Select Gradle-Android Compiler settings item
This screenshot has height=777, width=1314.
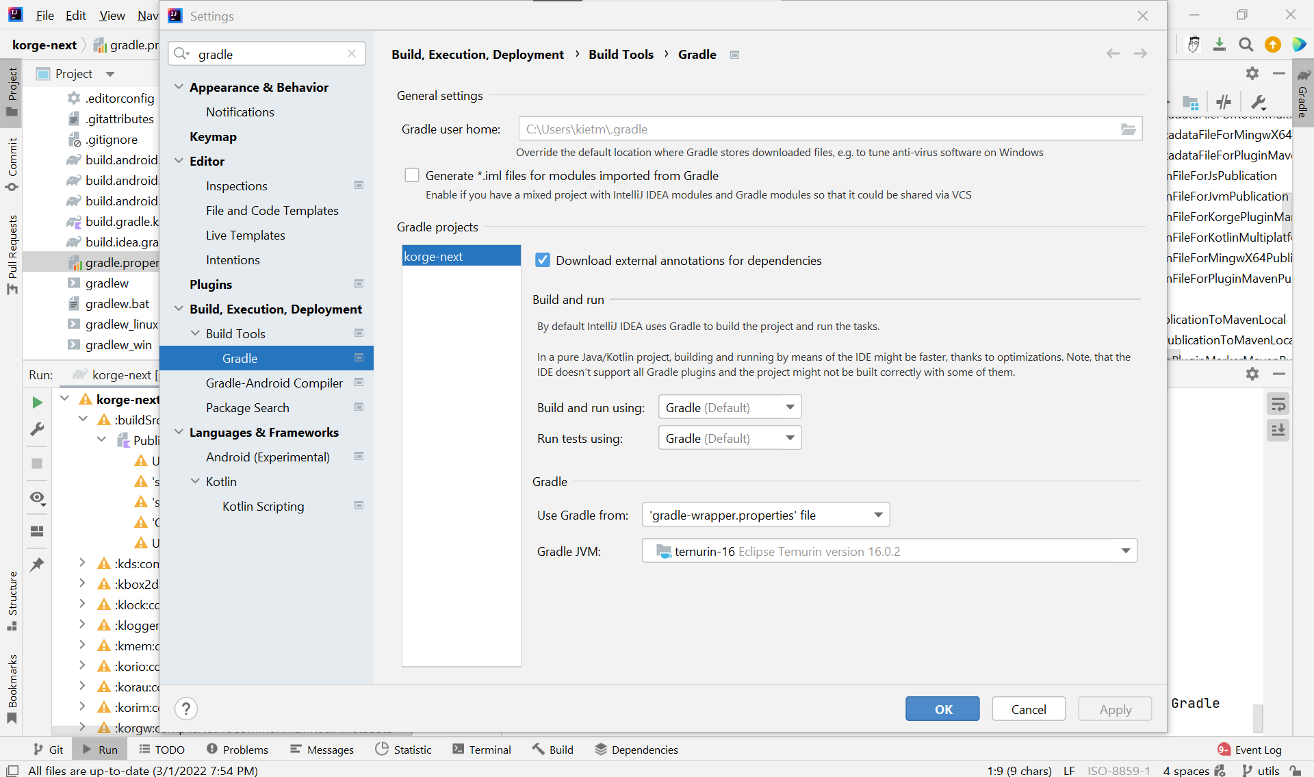pos(274,383)
